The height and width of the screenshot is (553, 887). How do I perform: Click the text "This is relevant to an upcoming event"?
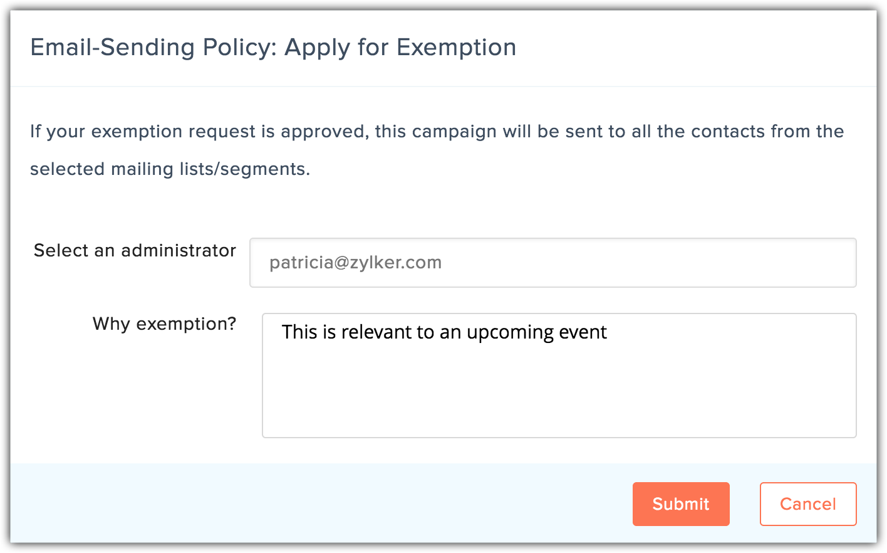pos(444,332)
